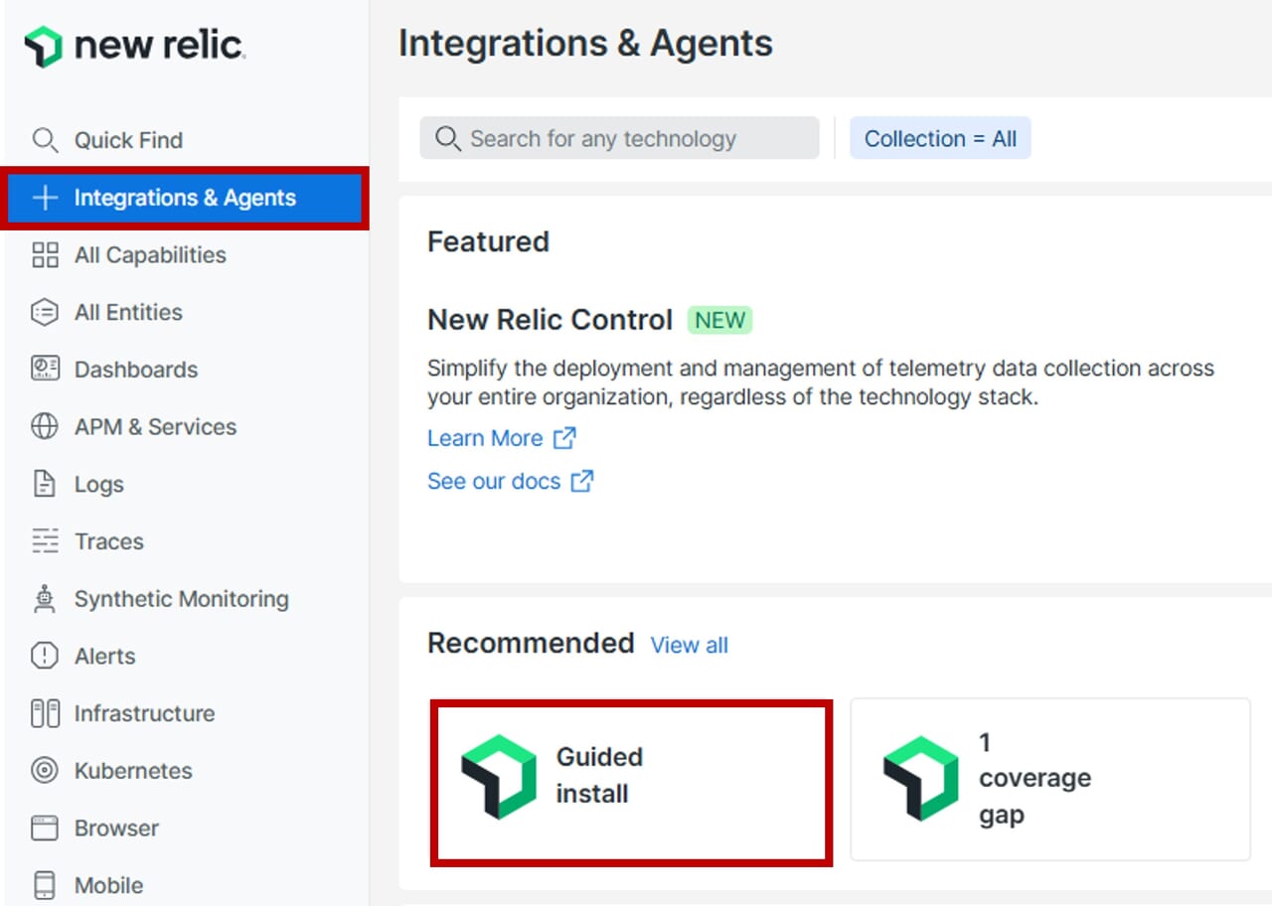Click the All Entities hexagon icon

pos(45,313)
